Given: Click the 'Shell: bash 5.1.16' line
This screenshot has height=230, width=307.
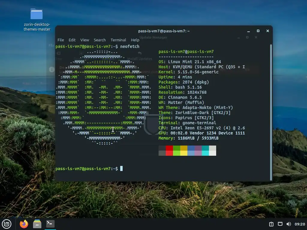Looking at the screenshot, I should coord(180,87).
